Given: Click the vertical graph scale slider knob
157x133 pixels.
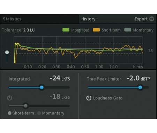Looking at the screenshot, I should [x=7, y=52].
